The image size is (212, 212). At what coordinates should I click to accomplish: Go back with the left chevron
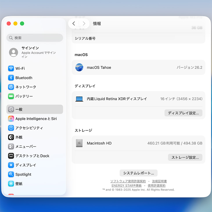point(74,24)
